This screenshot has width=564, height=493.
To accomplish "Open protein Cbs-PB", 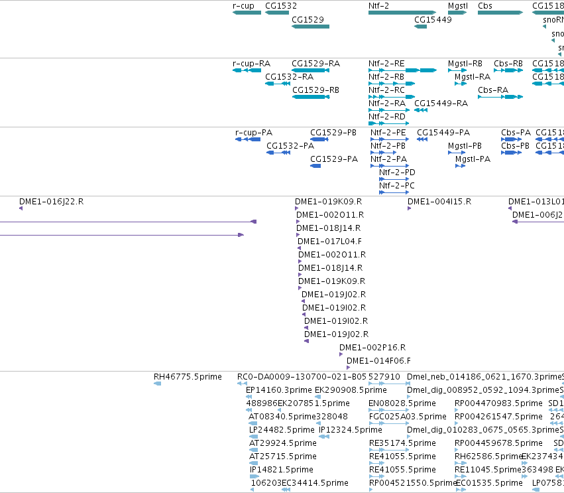I will tap(511, 153).
